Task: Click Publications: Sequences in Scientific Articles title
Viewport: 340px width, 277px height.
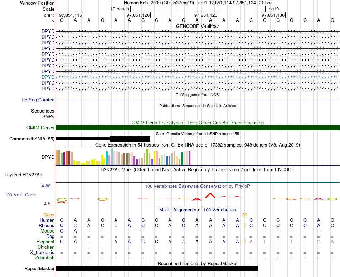Action: coord(198,106)
